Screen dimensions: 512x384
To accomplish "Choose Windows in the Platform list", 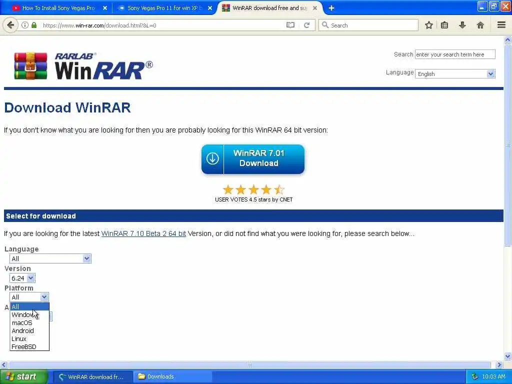I will (x=29, y=314).
